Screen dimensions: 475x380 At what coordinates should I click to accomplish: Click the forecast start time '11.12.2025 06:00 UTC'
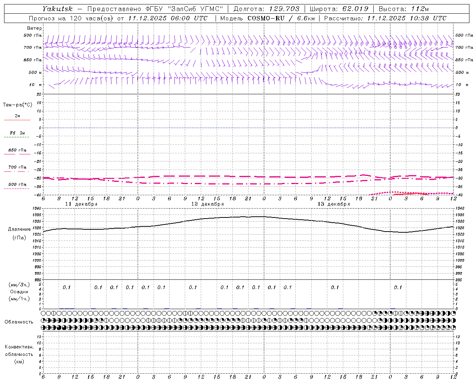pyautogui.click(x=168, y=18)
